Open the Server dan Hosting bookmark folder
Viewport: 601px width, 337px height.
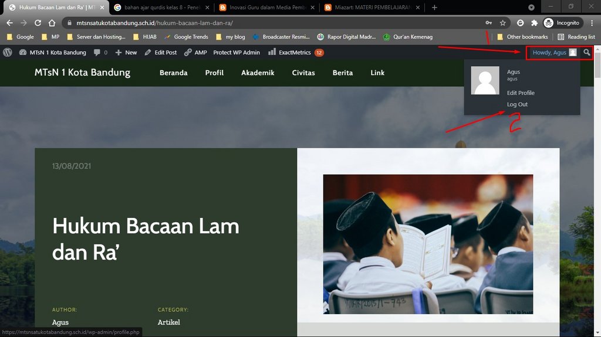coord(96,37)
